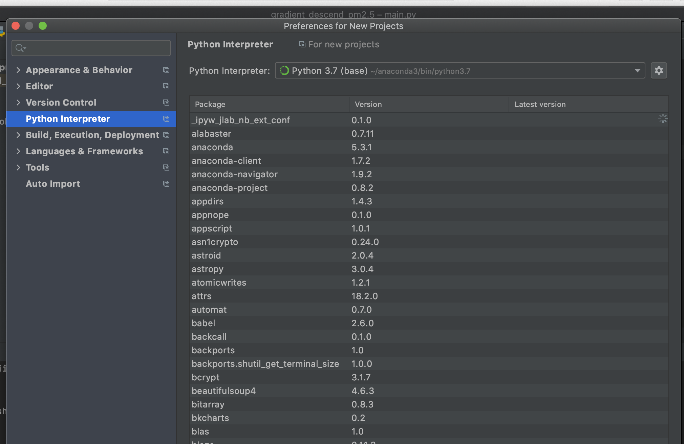
Task: Click the icon beside Version Control
Action: coord(166,103)
